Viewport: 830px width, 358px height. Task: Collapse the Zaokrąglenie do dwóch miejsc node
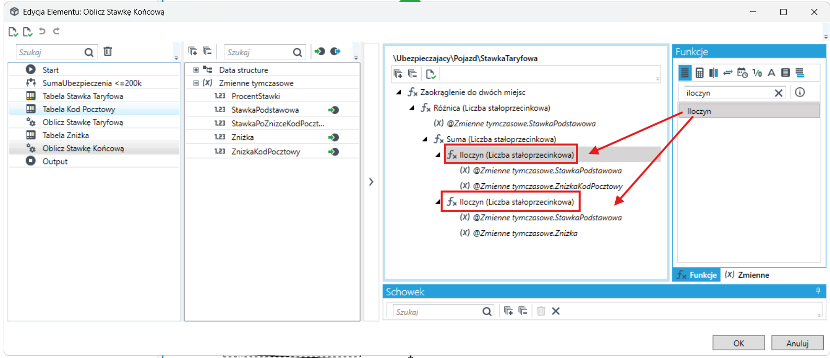point(399,92)
